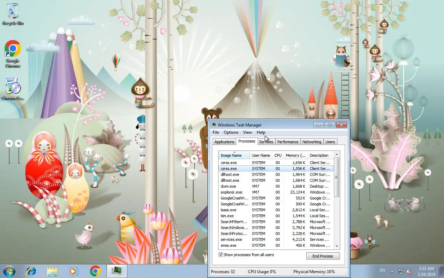This screenshot has width=444, height=278.
Task: Select the SearchFilterH... process
Action: click(x=276, y=222)
